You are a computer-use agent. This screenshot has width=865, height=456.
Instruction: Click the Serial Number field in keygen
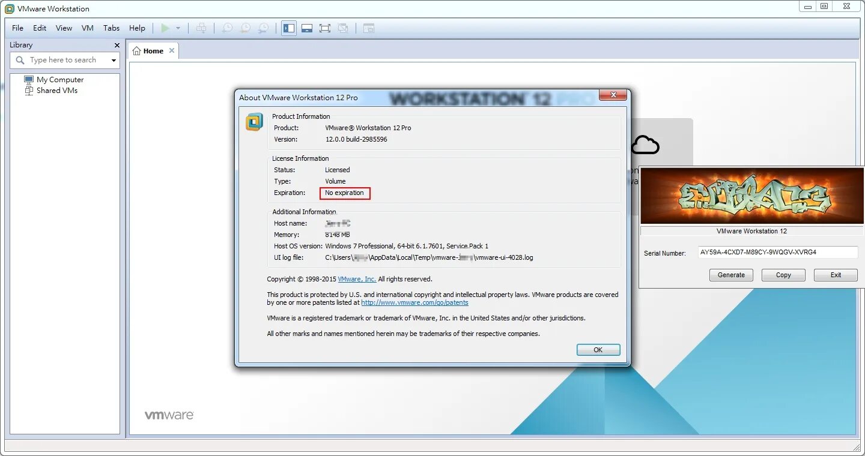(x=778, y=253)
